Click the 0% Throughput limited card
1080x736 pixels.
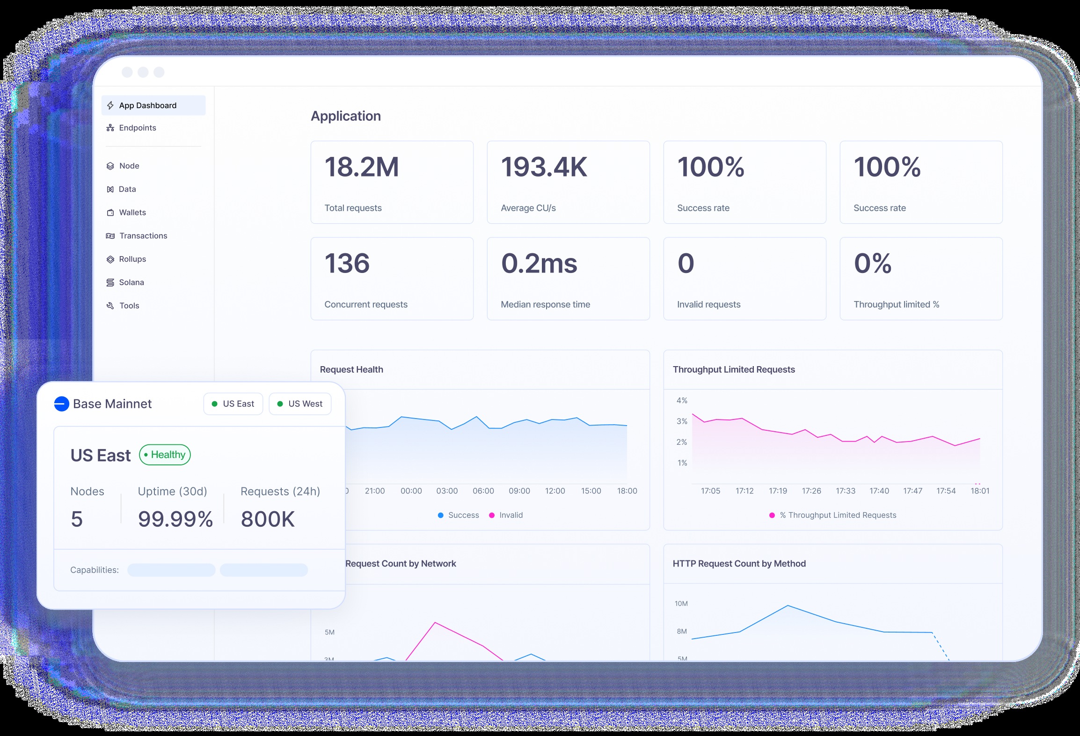point(921,279)
